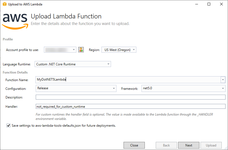Image resolution: width=228 pixels, height=150 pixels.
Task: Click the Handler input field
Action: click(x=131, y=106)
